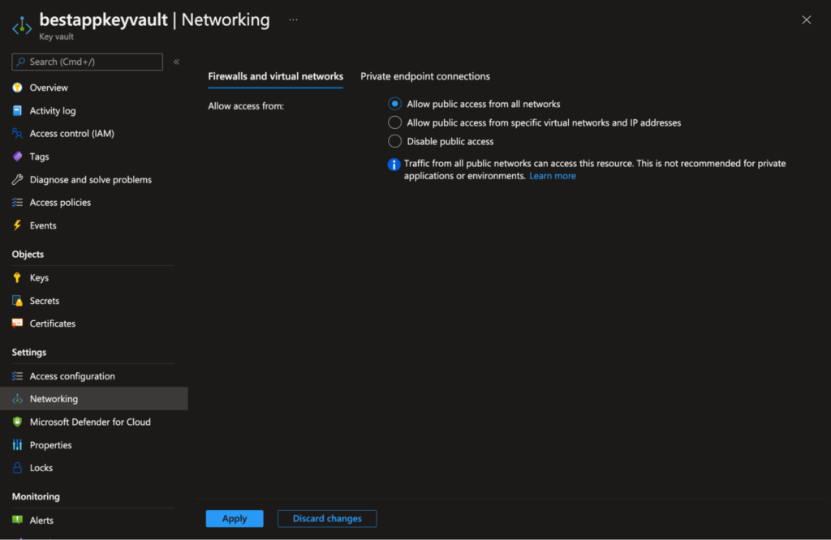Image resolution: width=831 pixels, height=540 pixels.
Task: Click the Activity log icon
Action: tap(18, 110)
